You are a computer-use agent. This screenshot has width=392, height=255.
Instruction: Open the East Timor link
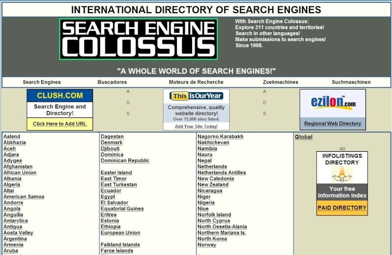pos(114,179)
